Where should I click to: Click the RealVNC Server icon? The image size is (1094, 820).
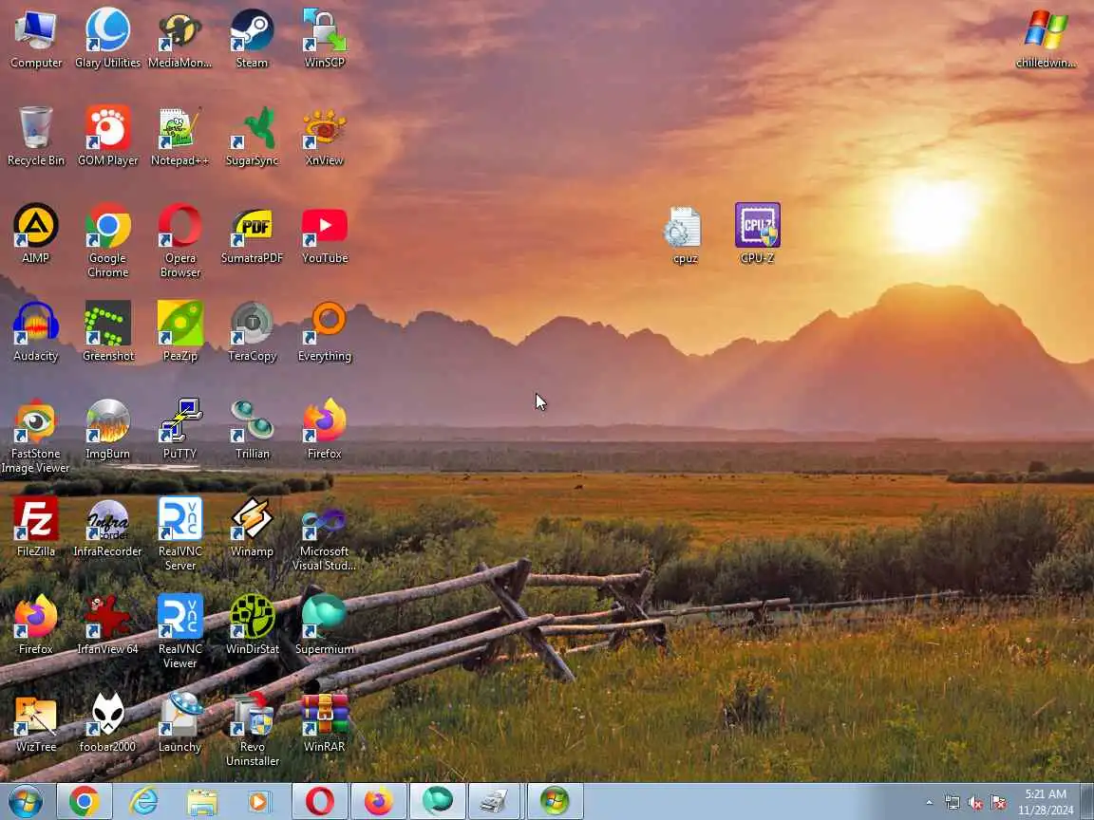click(180, 534)
